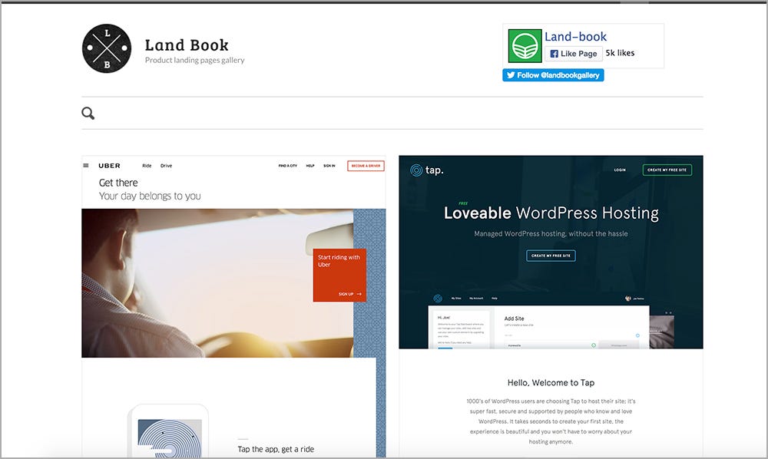Click the Product landing pages gallery tagline

click(194, 60)
